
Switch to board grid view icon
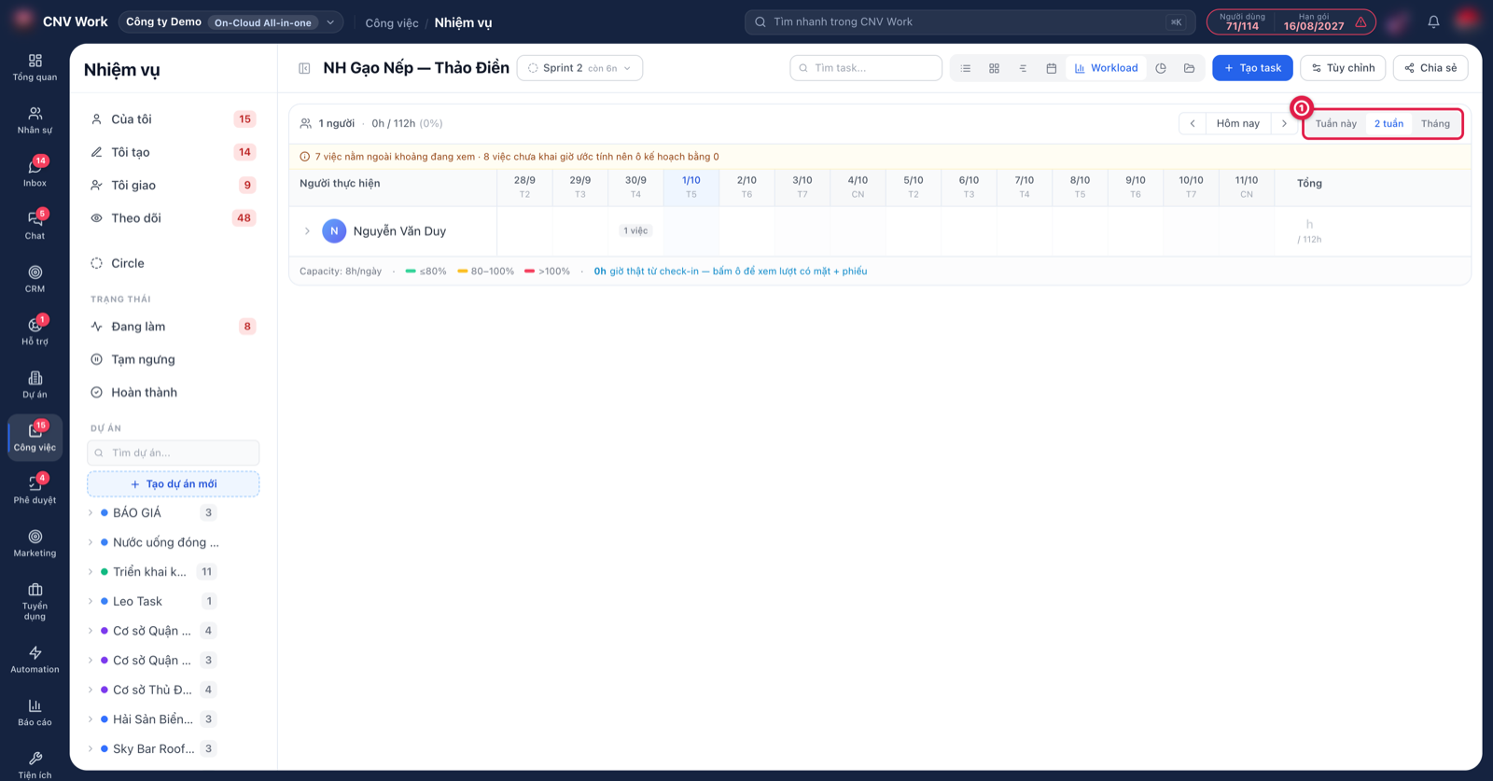(x=994, y=68)
